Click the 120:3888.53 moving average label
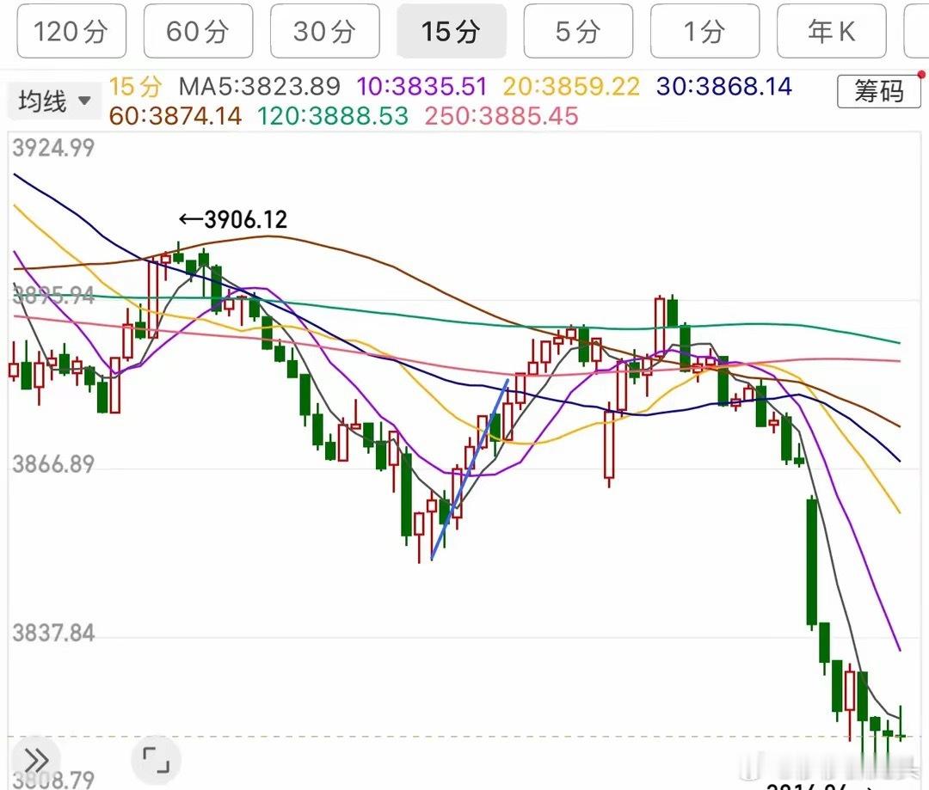The width and height of the screenshot is (929, 790). tap(333, 116)
